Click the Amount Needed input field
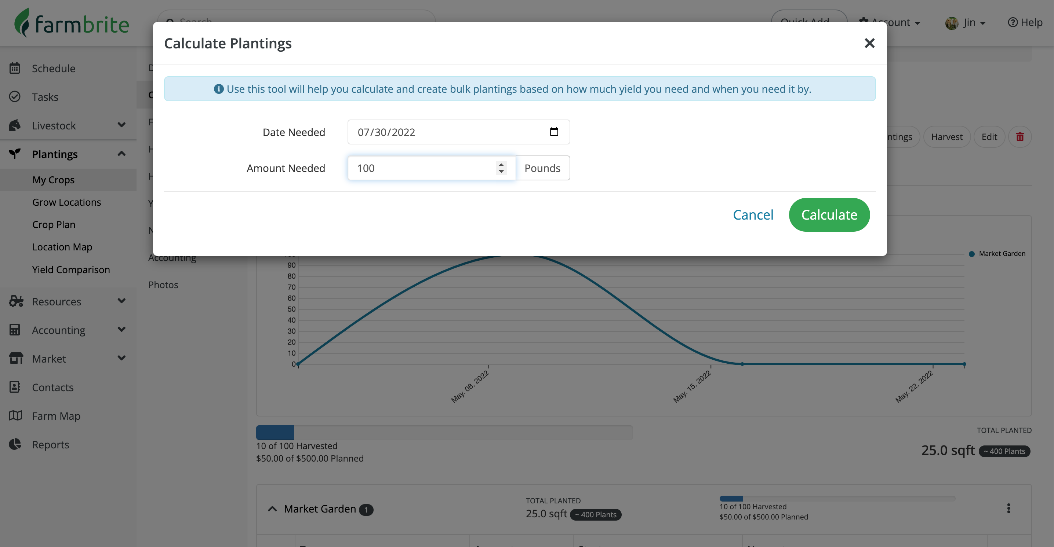Image resolution: width=1054 pixels, height=547 pixels. tap(421, 168)
